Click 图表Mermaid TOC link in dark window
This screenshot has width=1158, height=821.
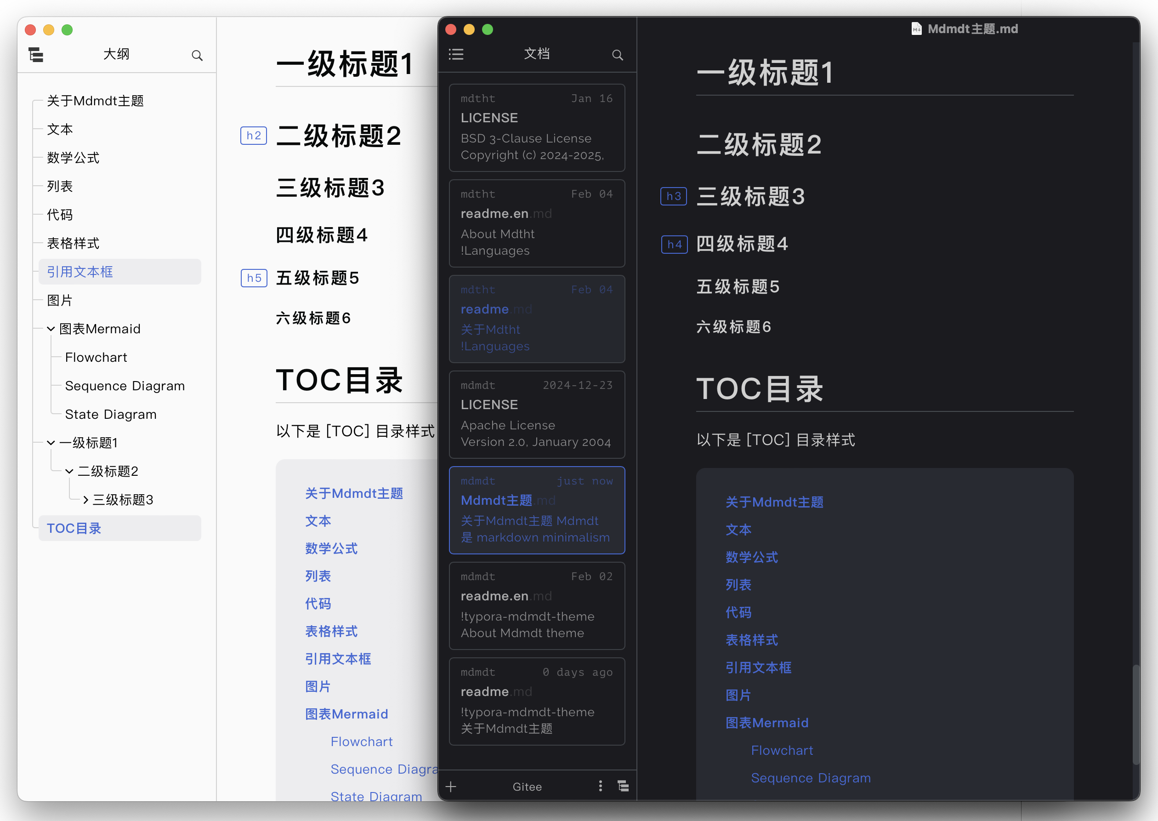[767, 723]
